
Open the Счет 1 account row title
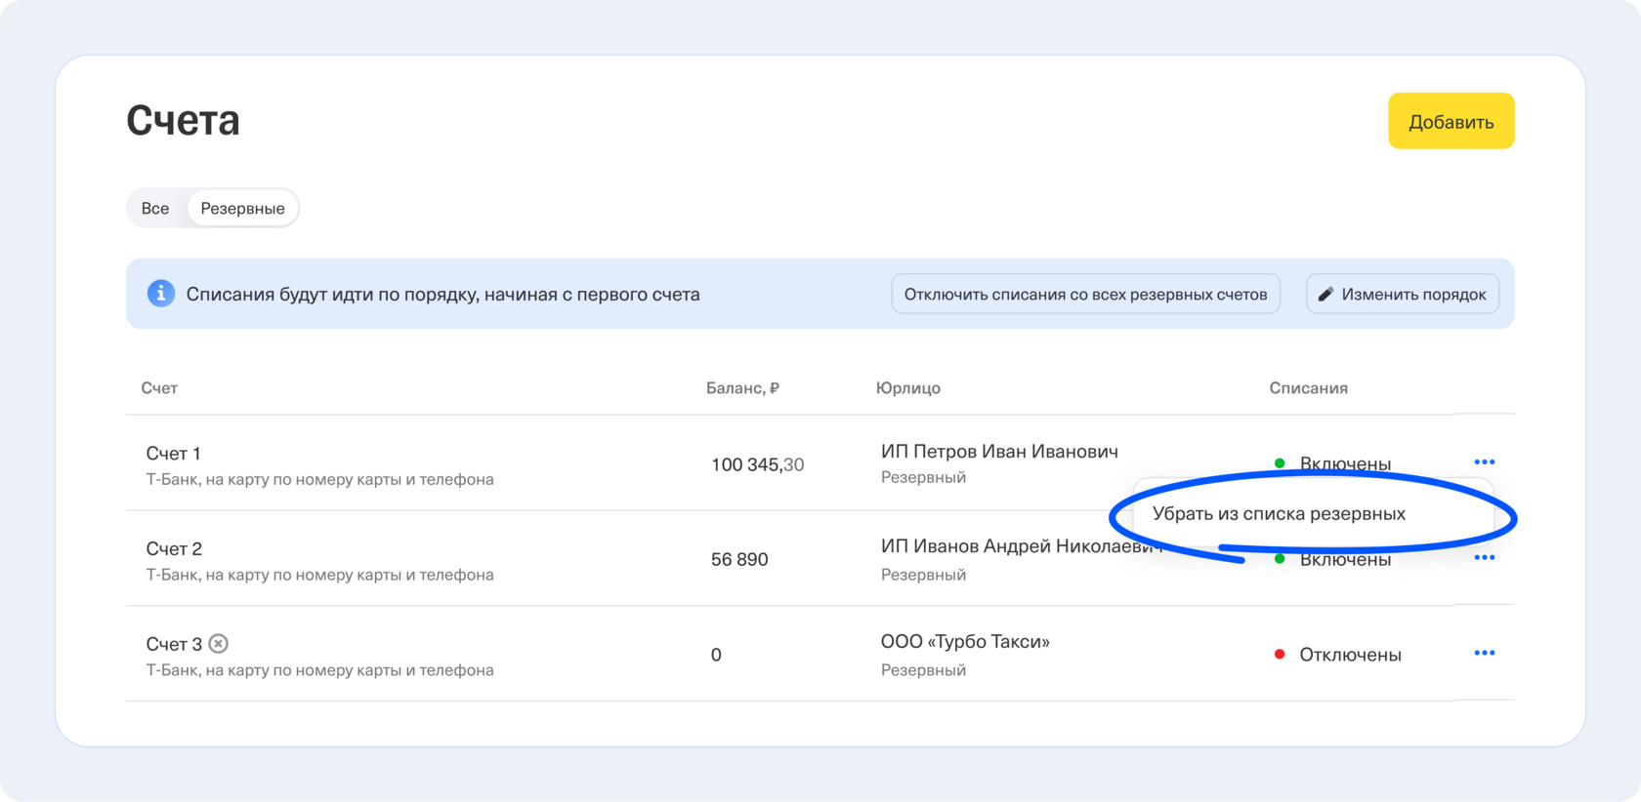coord(174,454)
